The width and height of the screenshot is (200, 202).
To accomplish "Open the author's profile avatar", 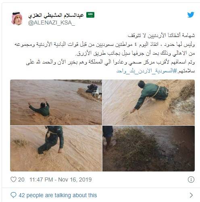I will [x=17, y=18].
